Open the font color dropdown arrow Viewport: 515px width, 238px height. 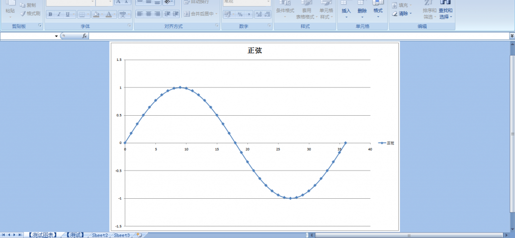pos(115,14)
